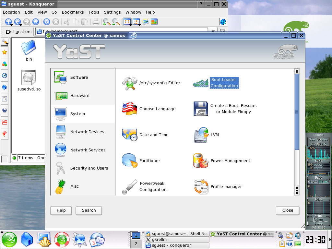The image size is (332, 249).
Task: Select Tree View mode in Konqueror toolbar
Action: point(136,22)
